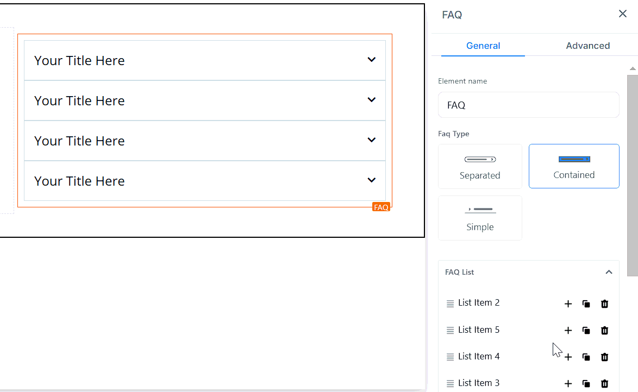Viewport: 638px width, 392px height.
Task: Select the Separated FAQ type
Action: pyautogui.click(x=480, y=166)
